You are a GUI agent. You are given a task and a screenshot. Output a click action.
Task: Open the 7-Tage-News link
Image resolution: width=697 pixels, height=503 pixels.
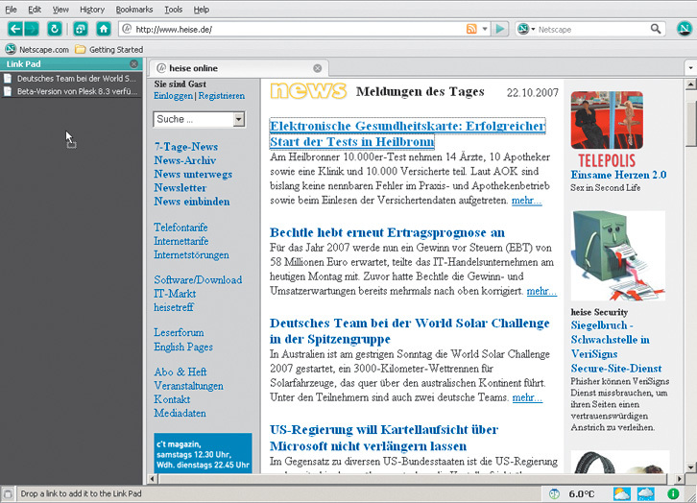point(186,147)
